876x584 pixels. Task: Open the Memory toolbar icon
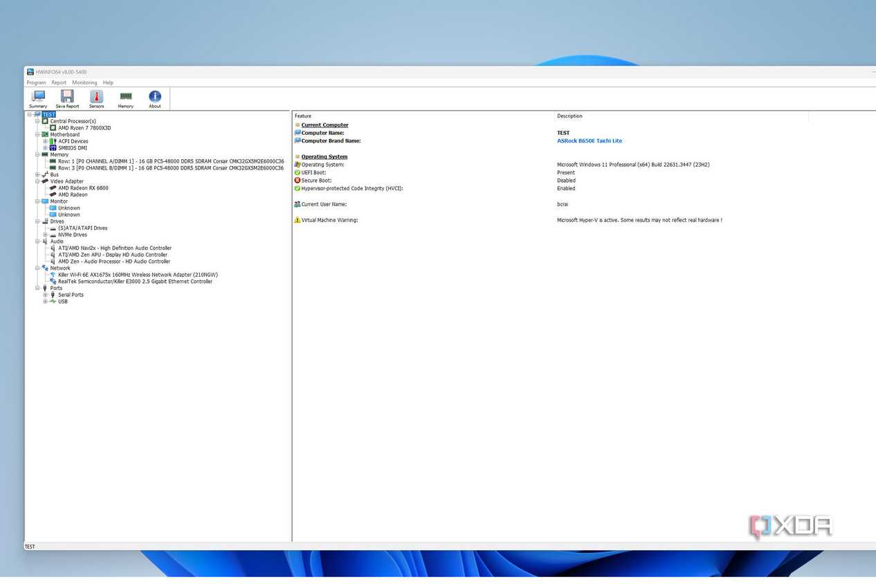coord(125,96)
